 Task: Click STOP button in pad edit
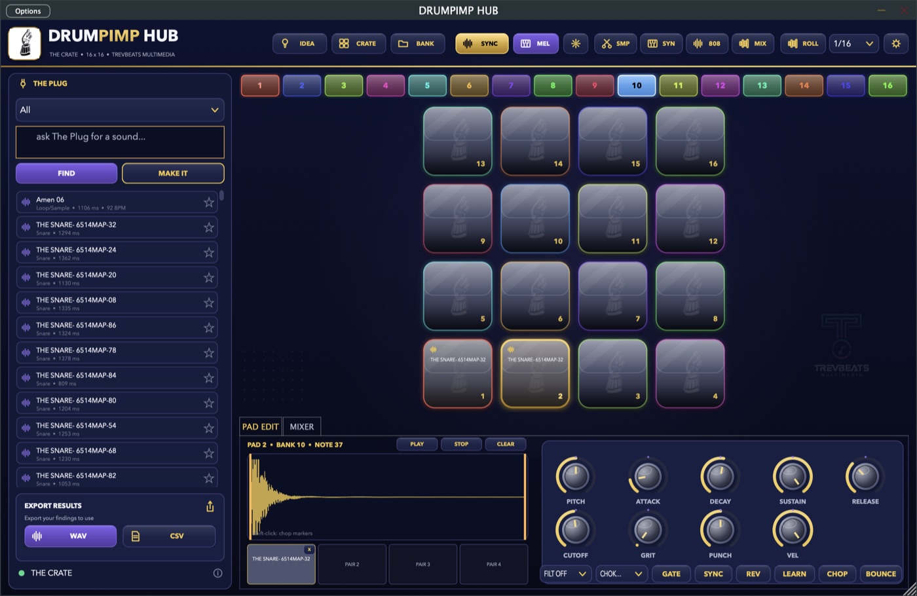[461, 444]
